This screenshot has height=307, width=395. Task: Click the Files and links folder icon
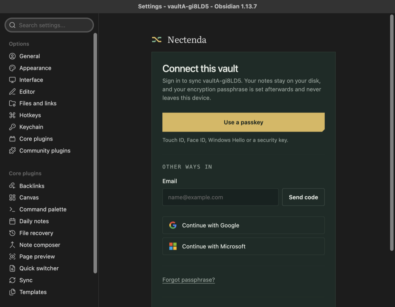(x=12, y=103)
